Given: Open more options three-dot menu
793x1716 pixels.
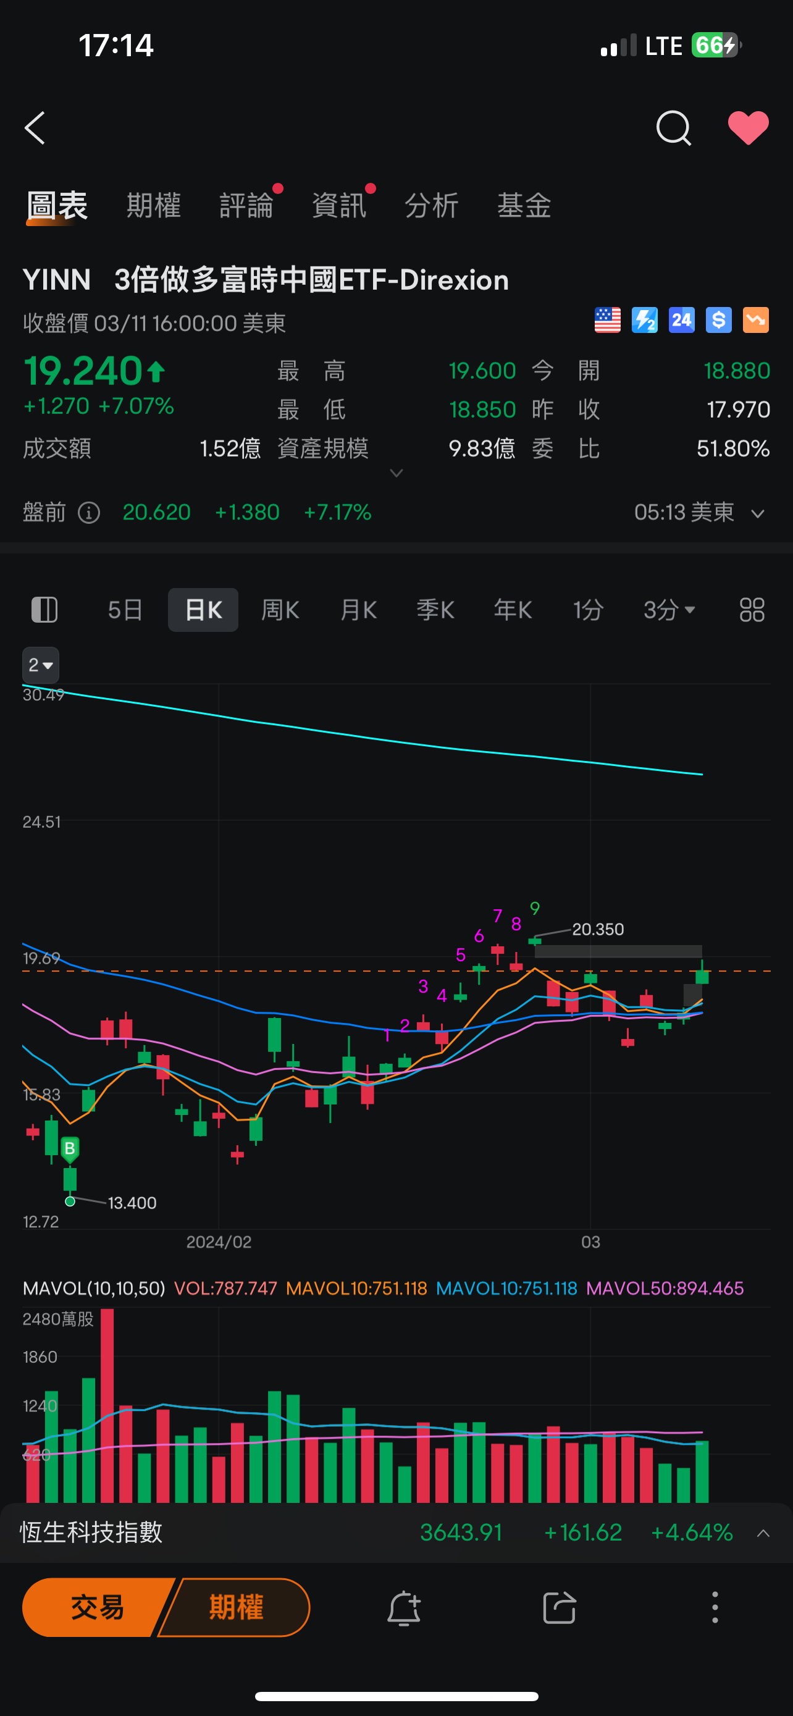Looking at the screenshot, I should pyautogui.click(x=715, y=1608).
